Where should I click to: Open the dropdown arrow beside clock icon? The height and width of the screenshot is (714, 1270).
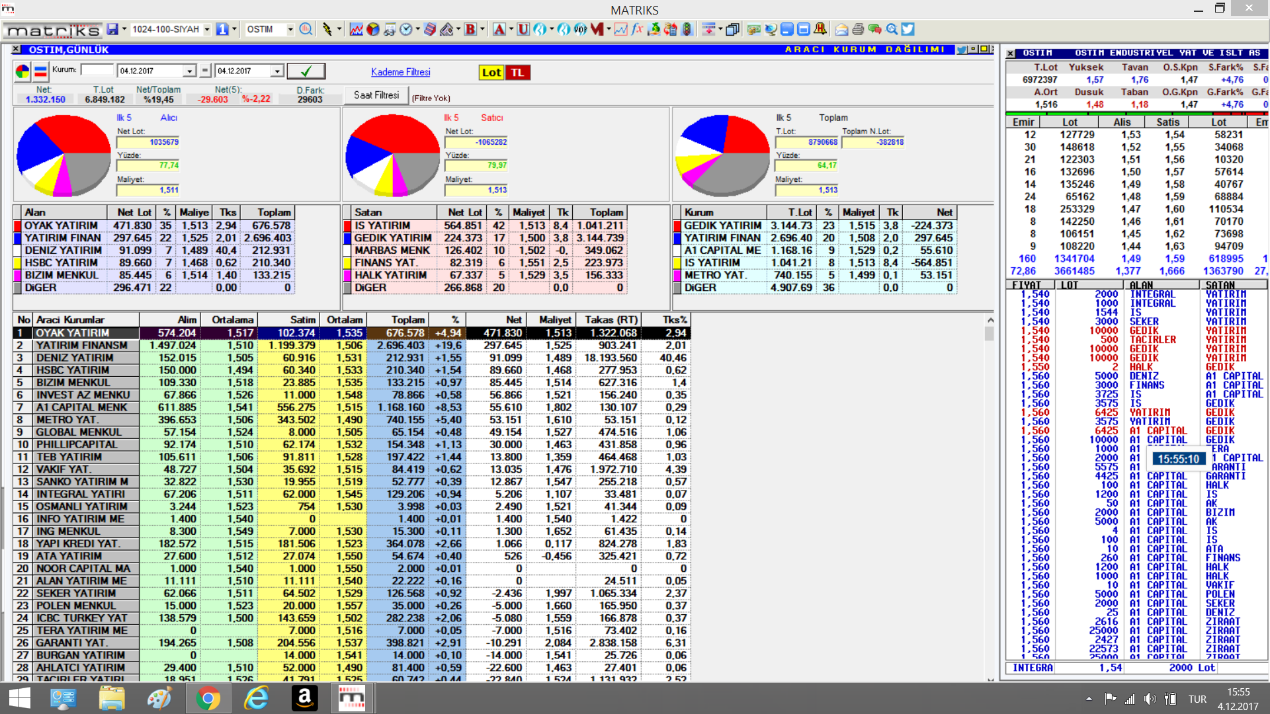coord(417,29)
